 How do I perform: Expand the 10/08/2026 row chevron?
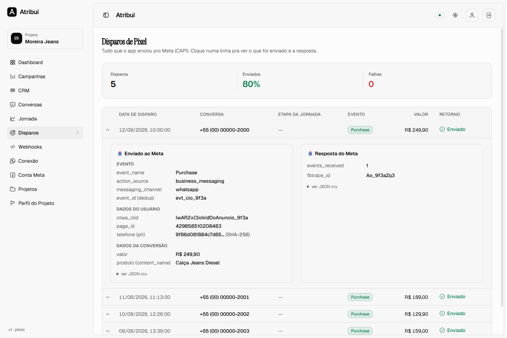tap(108, 314)
